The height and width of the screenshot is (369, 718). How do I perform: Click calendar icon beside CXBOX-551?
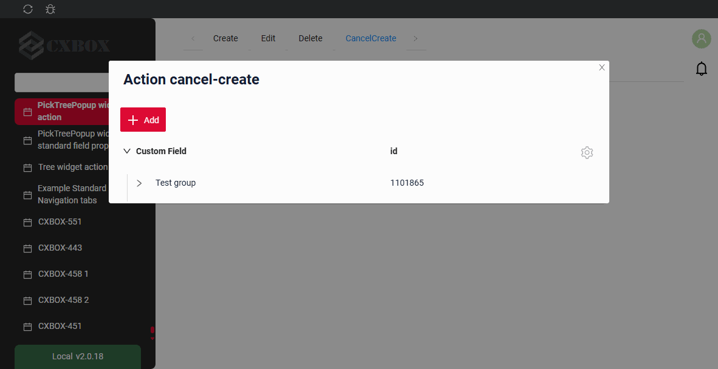tap(27, 222)
